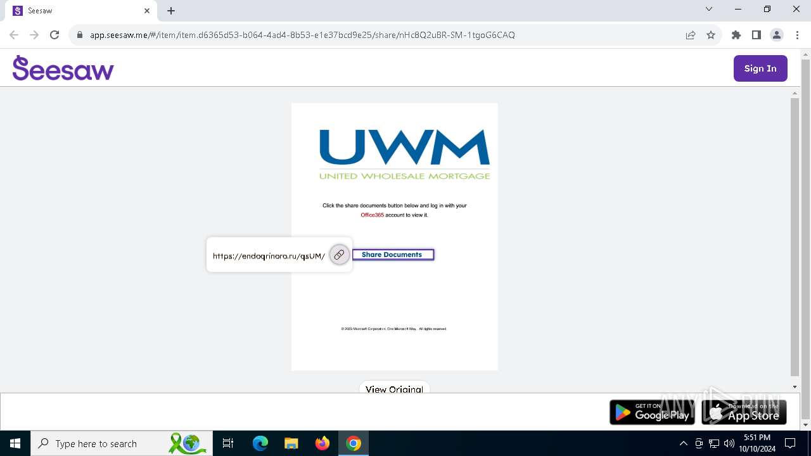
Task: Open the tab search dropdown chevron
Action: tap(709, 9)
